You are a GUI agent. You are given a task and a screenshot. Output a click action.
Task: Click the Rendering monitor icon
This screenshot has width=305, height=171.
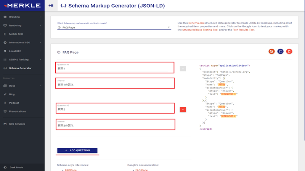(x=5, y=25)
